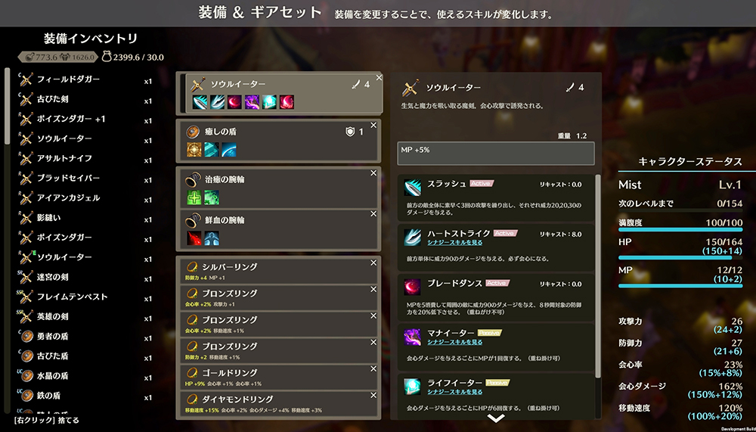The width and height of the screenshot is (756, 432).
Task: Remove ダイヤモンドリング with its X button
Action: pyautogui.click(x=373, y=396)
